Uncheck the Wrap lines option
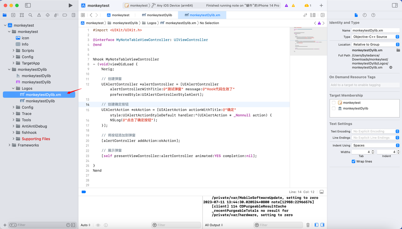The height and width of the screenshot is (229, 402). 353,161
